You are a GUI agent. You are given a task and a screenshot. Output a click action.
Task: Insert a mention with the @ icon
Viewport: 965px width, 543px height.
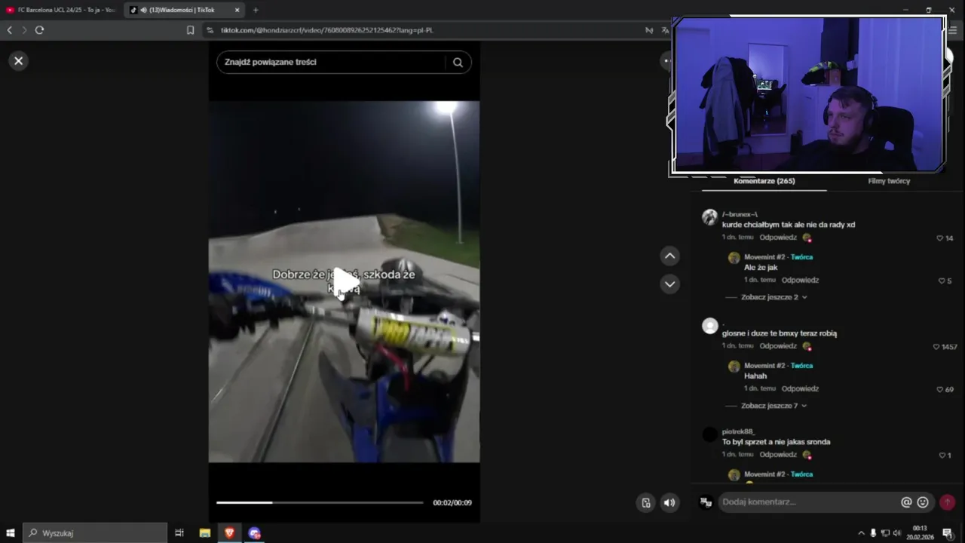pos(906,502)
